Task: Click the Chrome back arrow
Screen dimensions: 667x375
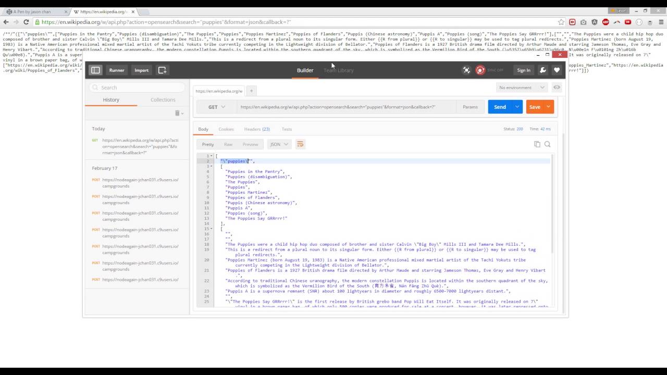Action: click(6, 22)
